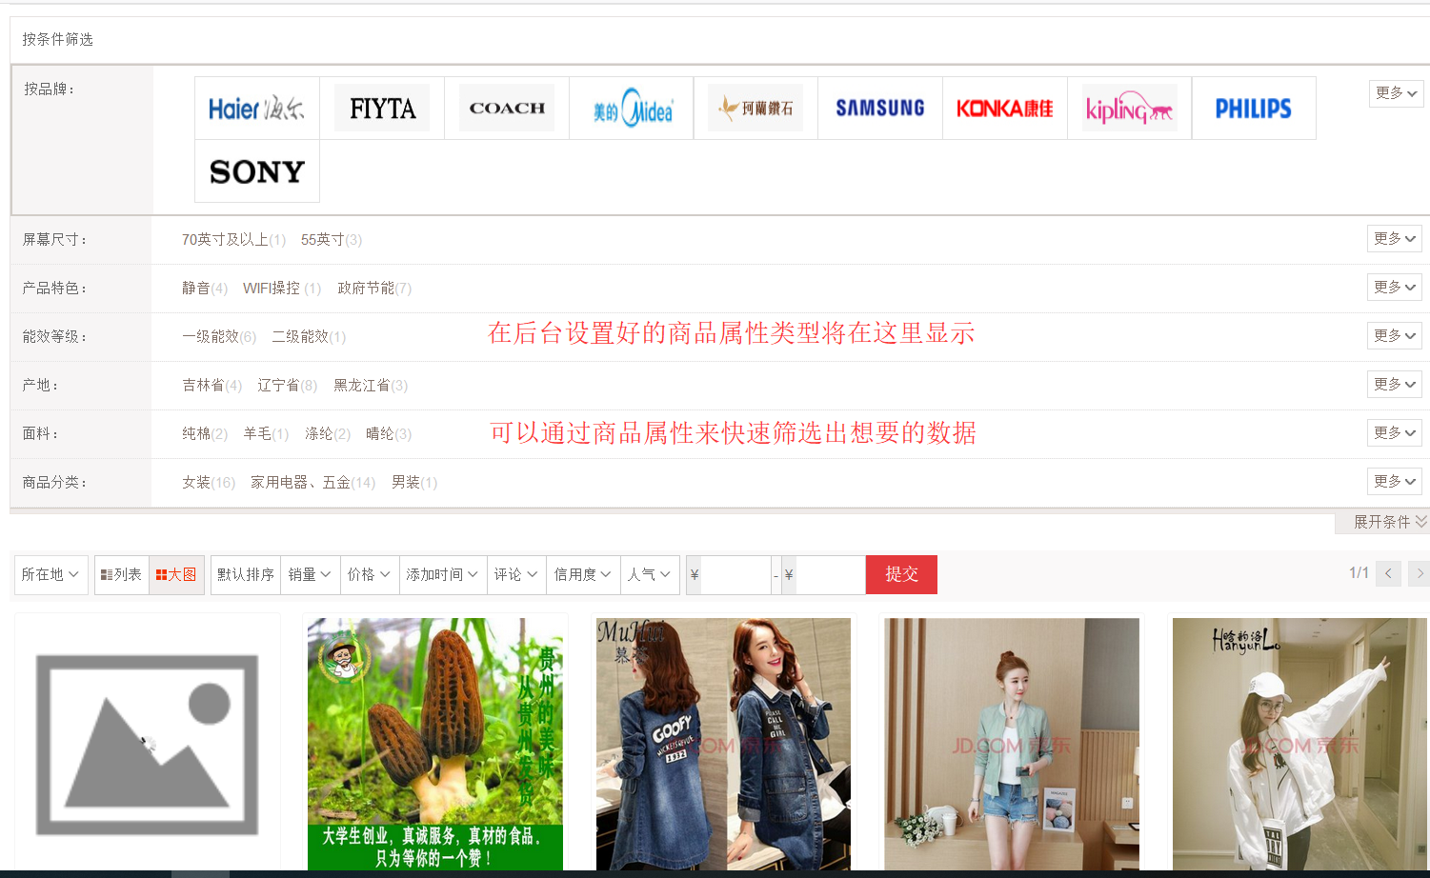The width and height of the screenshot is (1430, 878).
Task: Choose 男装 category
Action: 414,483
